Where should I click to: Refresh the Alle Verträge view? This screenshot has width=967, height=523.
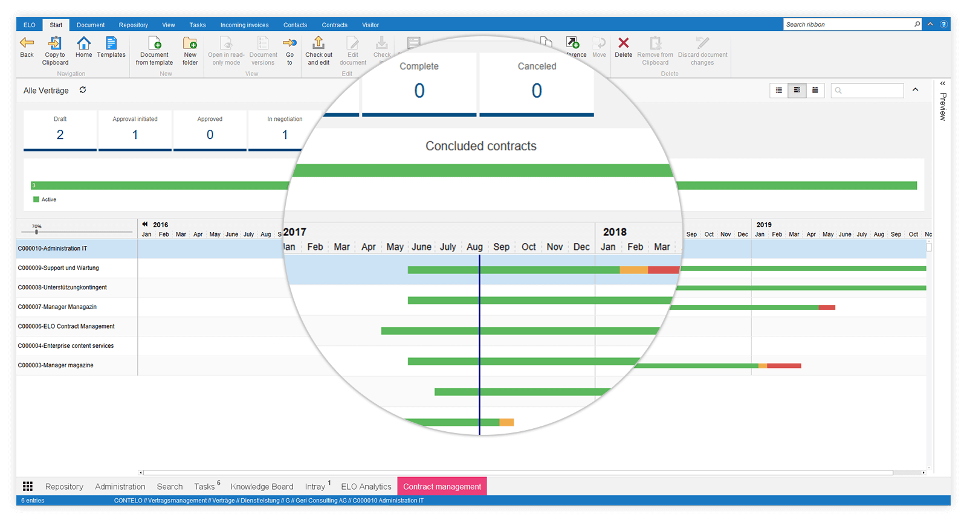click(x=83, y=90)
